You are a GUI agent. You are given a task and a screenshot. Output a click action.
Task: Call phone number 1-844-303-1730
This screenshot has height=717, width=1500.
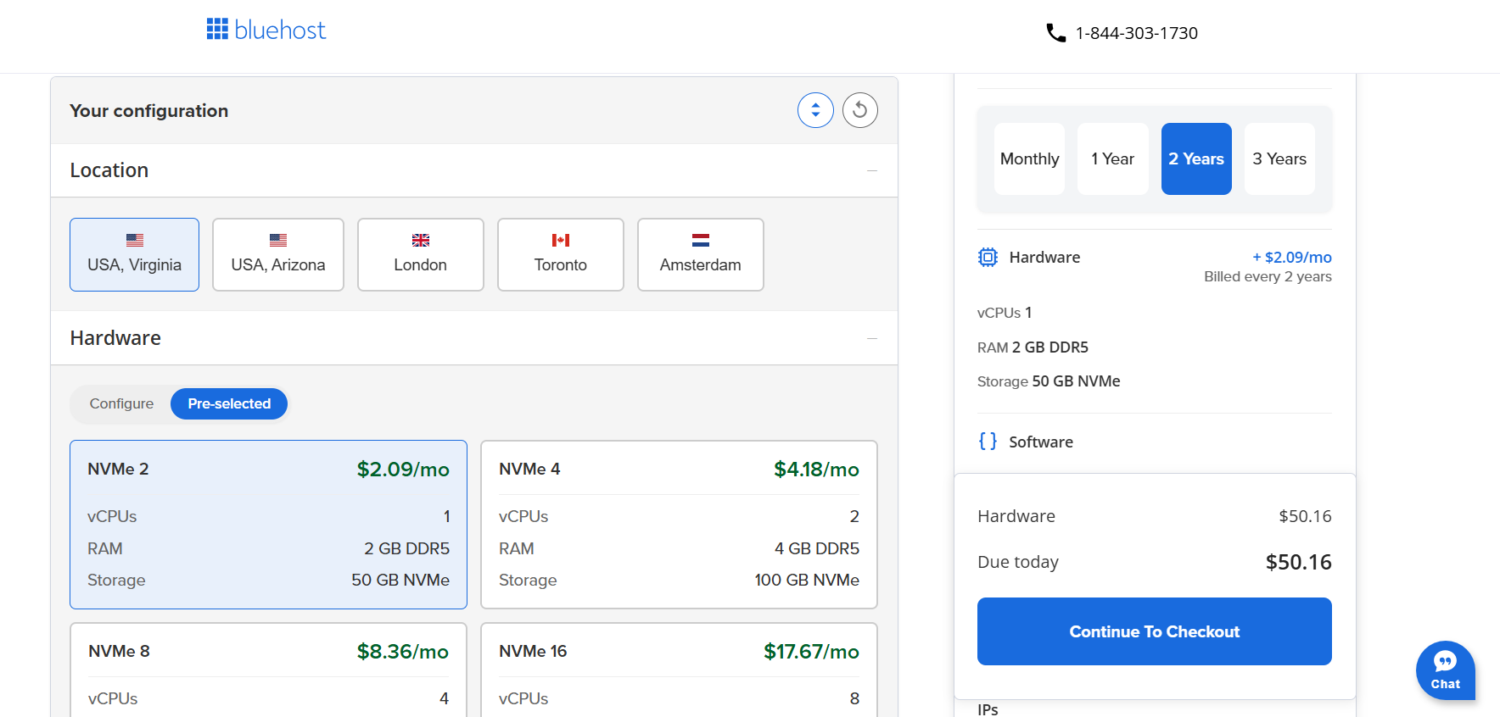point(1137,33)
